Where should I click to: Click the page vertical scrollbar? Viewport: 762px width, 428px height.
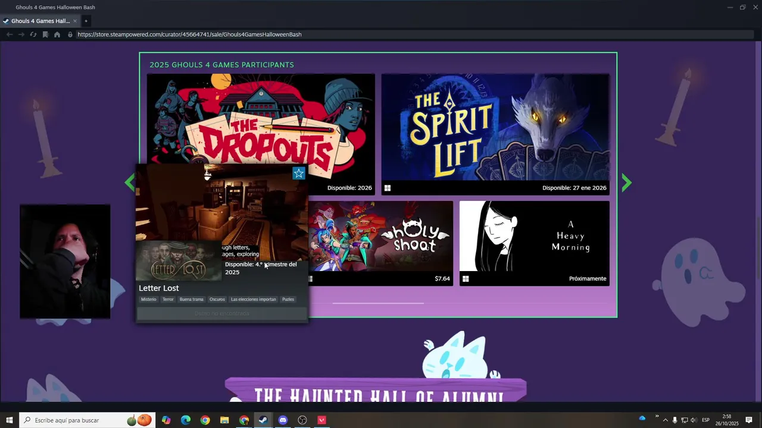(758, 223)
